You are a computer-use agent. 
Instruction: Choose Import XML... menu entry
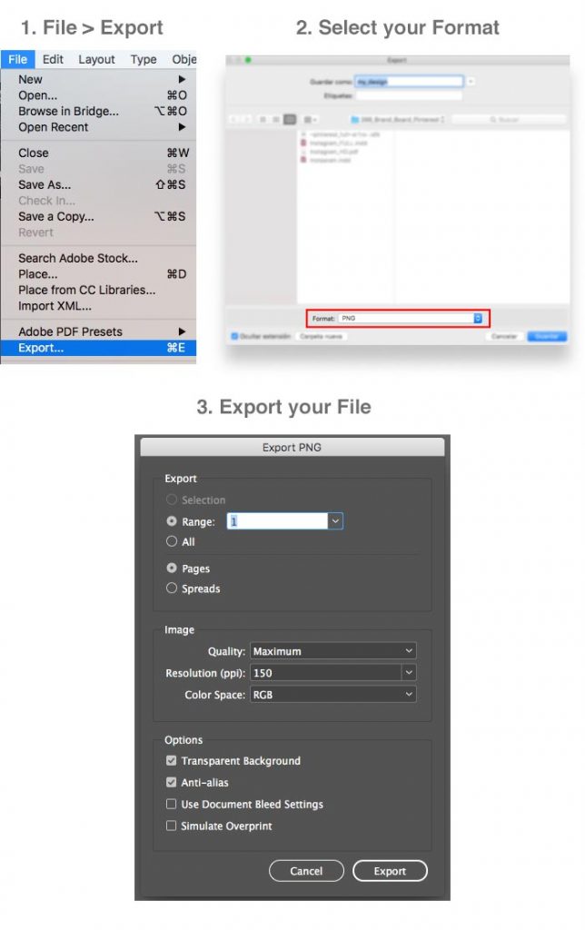tap(98, 306)
